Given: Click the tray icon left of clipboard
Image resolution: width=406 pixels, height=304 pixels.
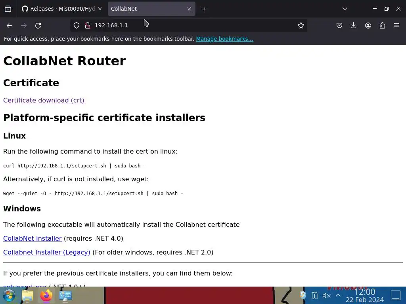Looking at the screenshot, I should [x=303, y=295].
